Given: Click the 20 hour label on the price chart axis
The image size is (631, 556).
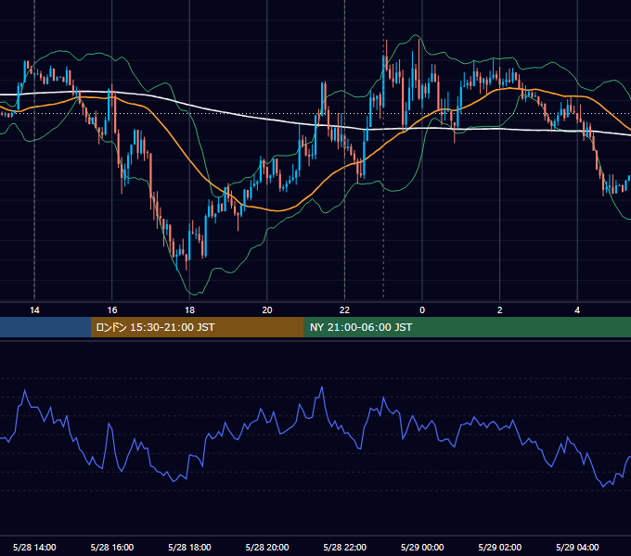Looking at the screenshot, I should click(267, 310).
